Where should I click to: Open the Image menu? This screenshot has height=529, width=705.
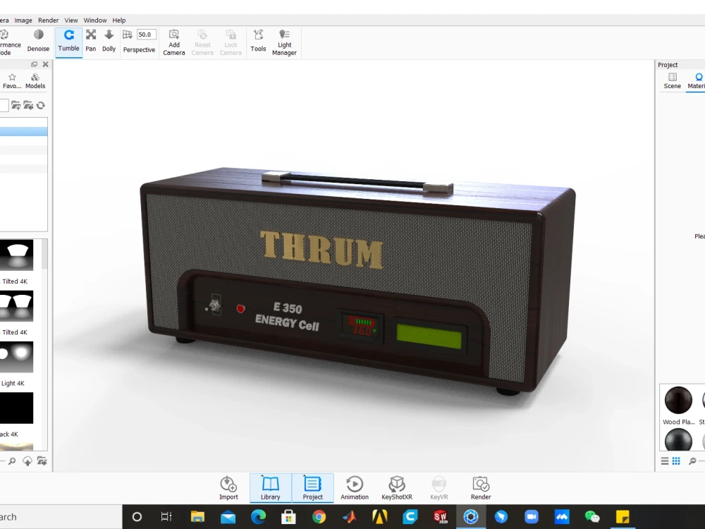point(23,20)
